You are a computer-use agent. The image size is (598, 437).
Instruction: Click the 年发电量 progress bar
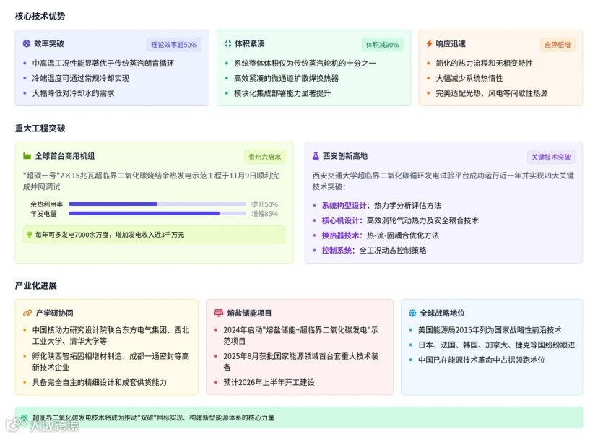point(157,214)
